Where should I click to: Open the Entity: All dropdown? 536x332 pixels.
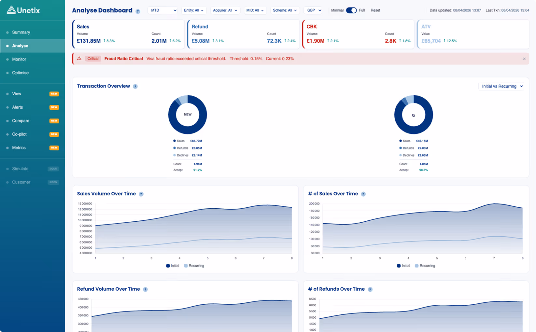(x=193, y=10)
